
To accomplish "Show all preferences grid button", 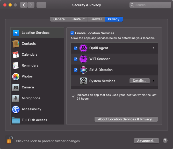I will click(x=41, y=5).
